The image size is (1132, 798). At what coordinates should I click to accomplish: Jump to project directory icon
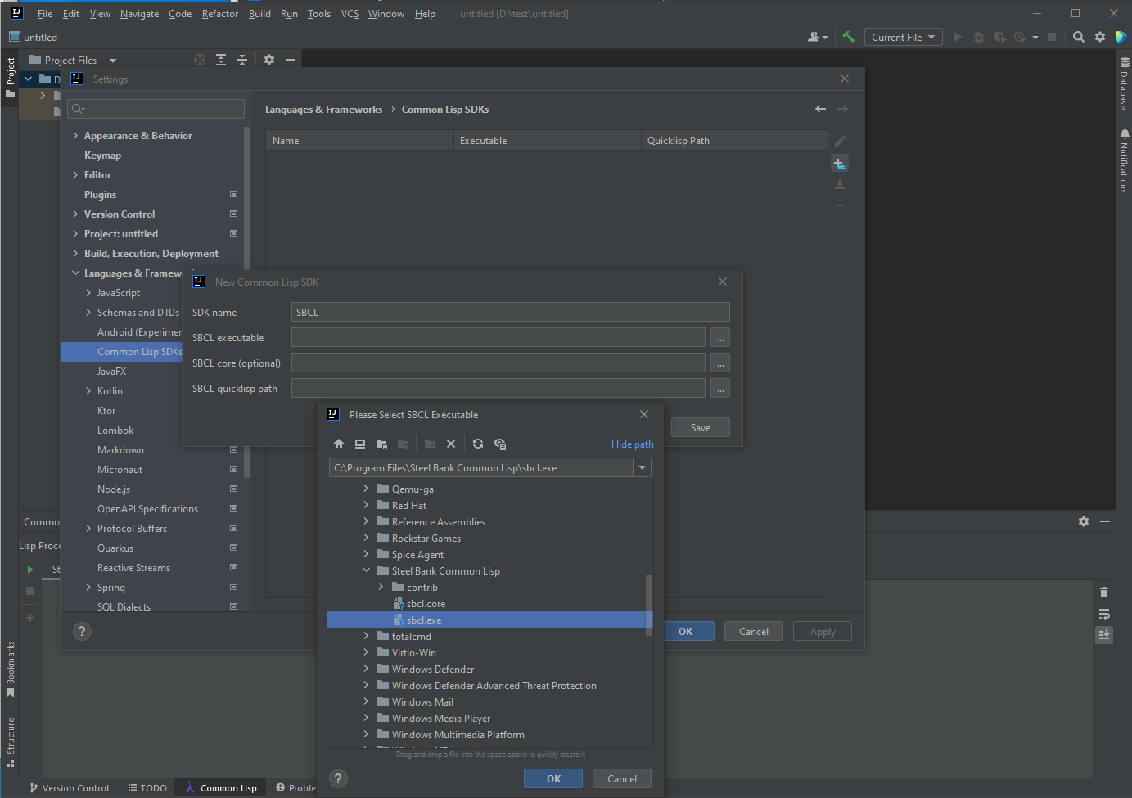point(381,444)
